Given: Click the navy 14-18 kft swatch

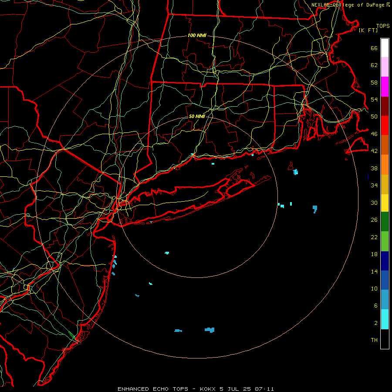Looking at the screenshot, I should pyautogui.click(x=385, y=261).
